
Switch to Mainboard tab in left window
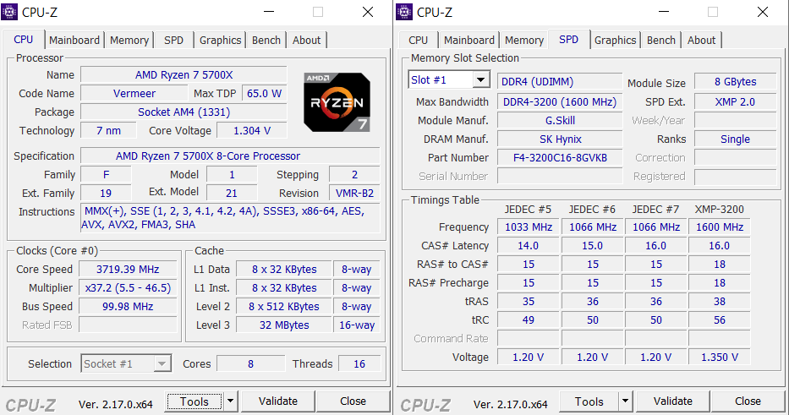click(74, 41)
